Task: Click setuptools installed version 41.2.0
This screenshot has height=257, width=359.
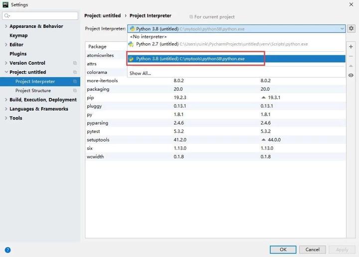Action: pos(180,139)
